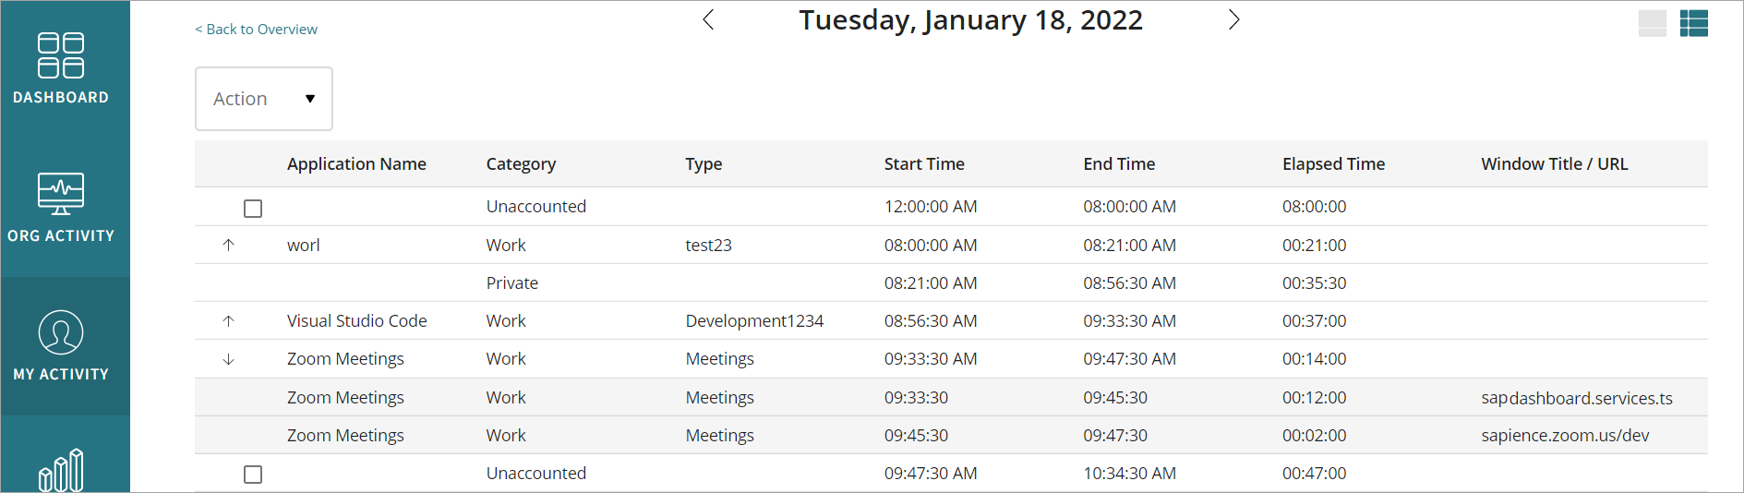This screenshot has width=1744, height=493.
Task: Switch to the list view icon
Action: coord(1693,23)
